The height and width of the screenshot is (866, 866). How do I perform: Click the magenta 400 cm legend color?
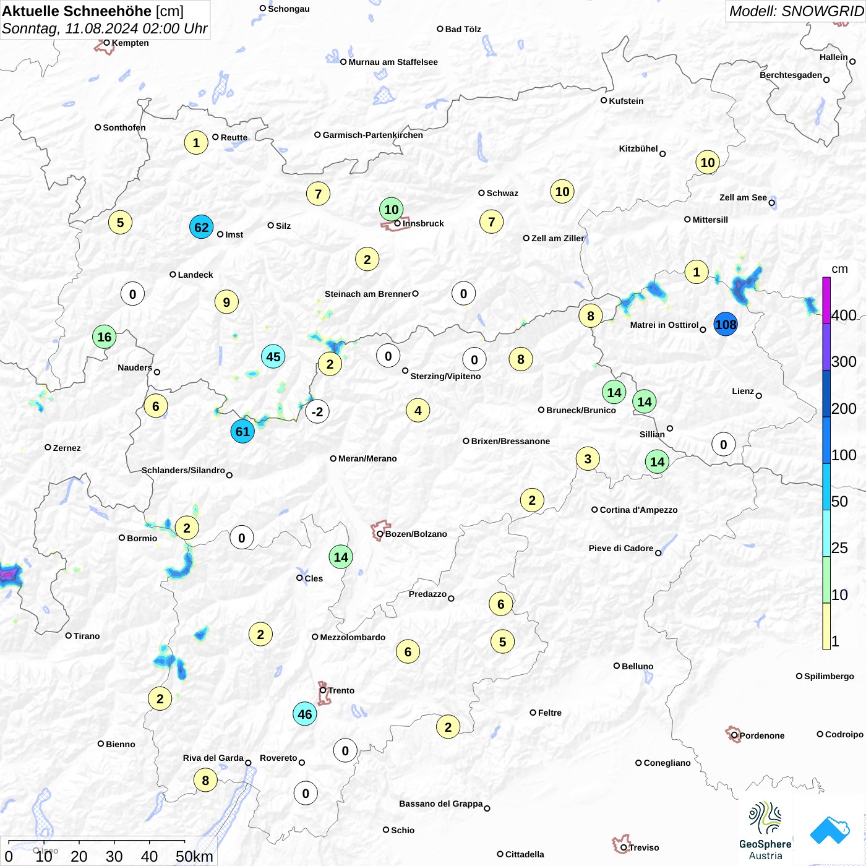pyautogui.click(x=826, y=300)
